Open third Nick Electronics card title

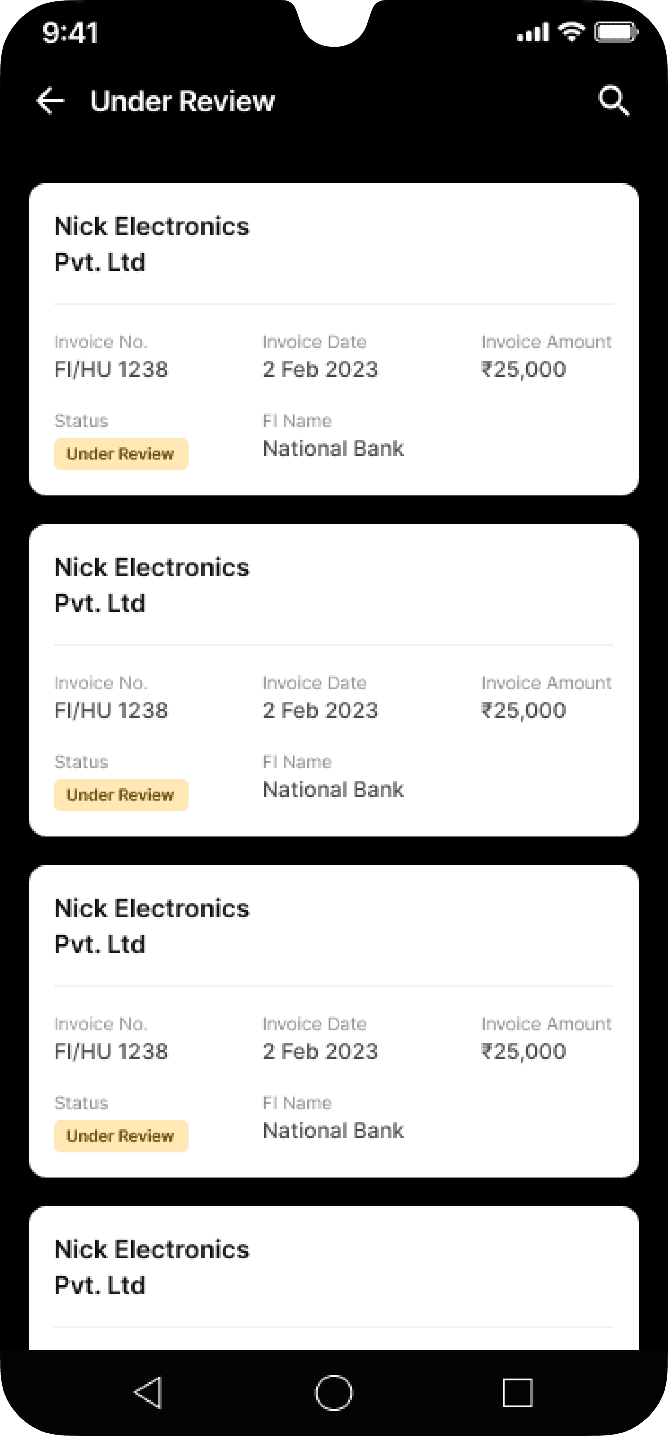pos(152,927)
